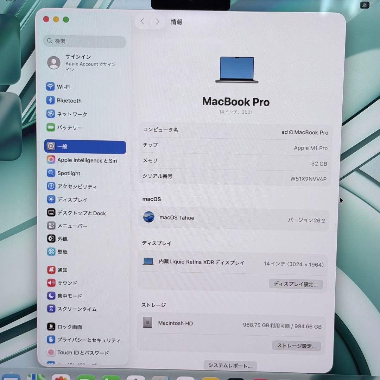Image resolution: width=380 pixels, height=380 pixels.
Task: Click the 検索 search field
Action: pos(84,42)
